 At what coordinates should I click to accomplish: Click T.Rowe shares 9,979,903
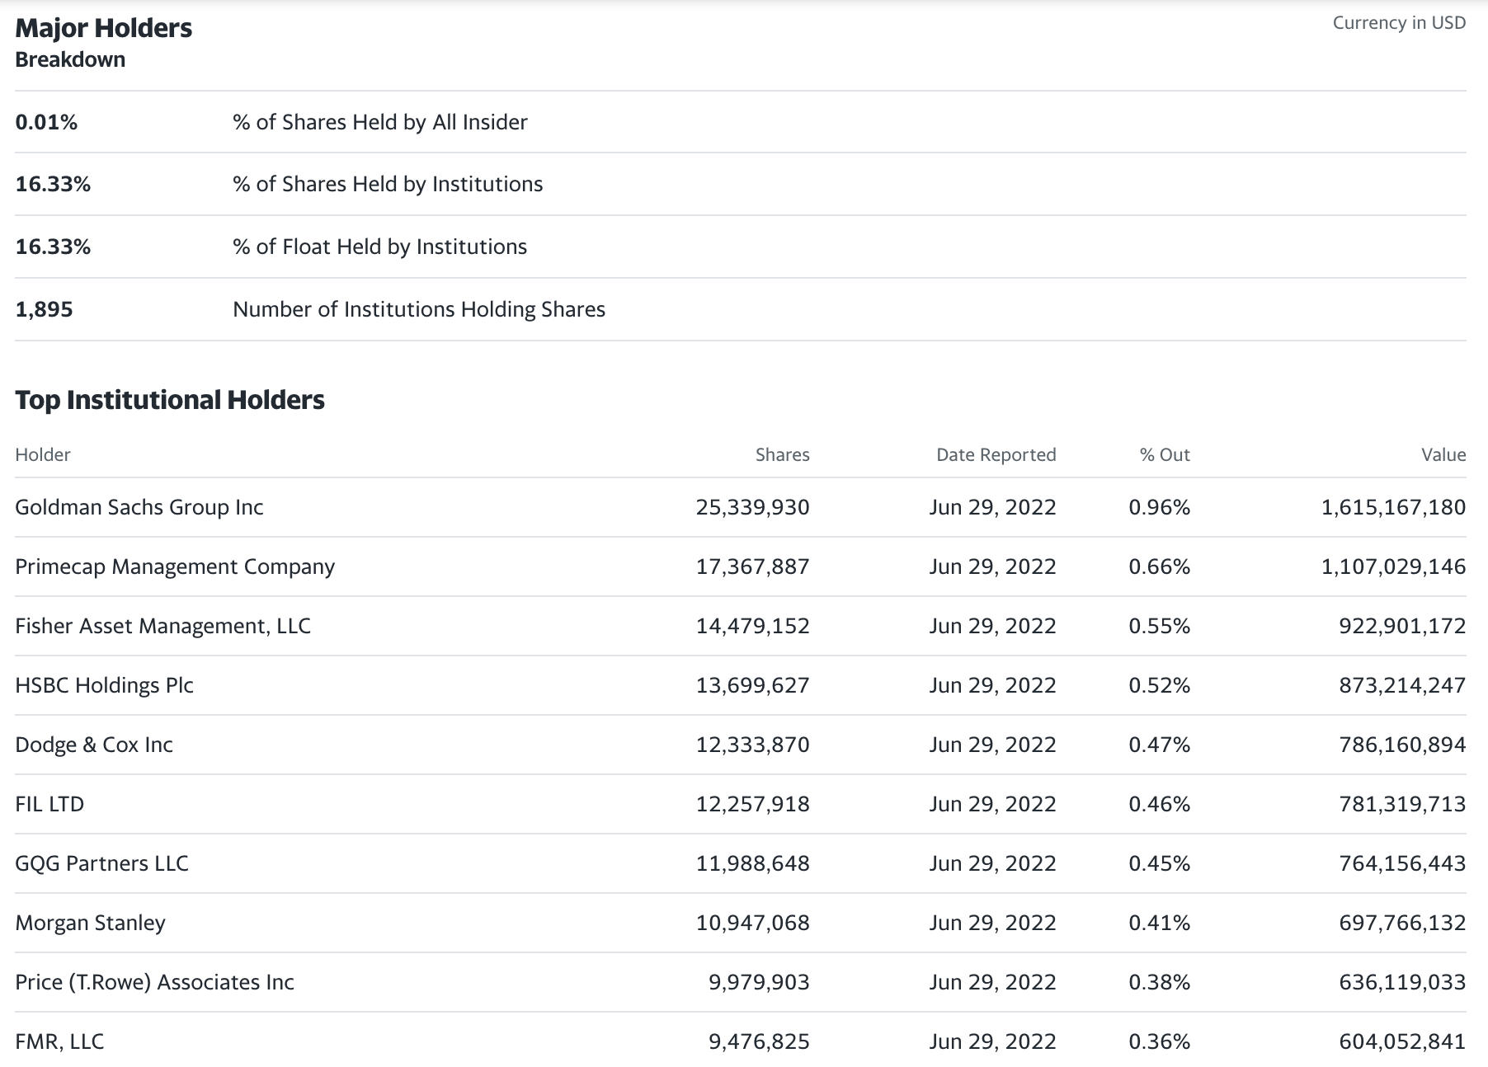click(x=760, y=982)
